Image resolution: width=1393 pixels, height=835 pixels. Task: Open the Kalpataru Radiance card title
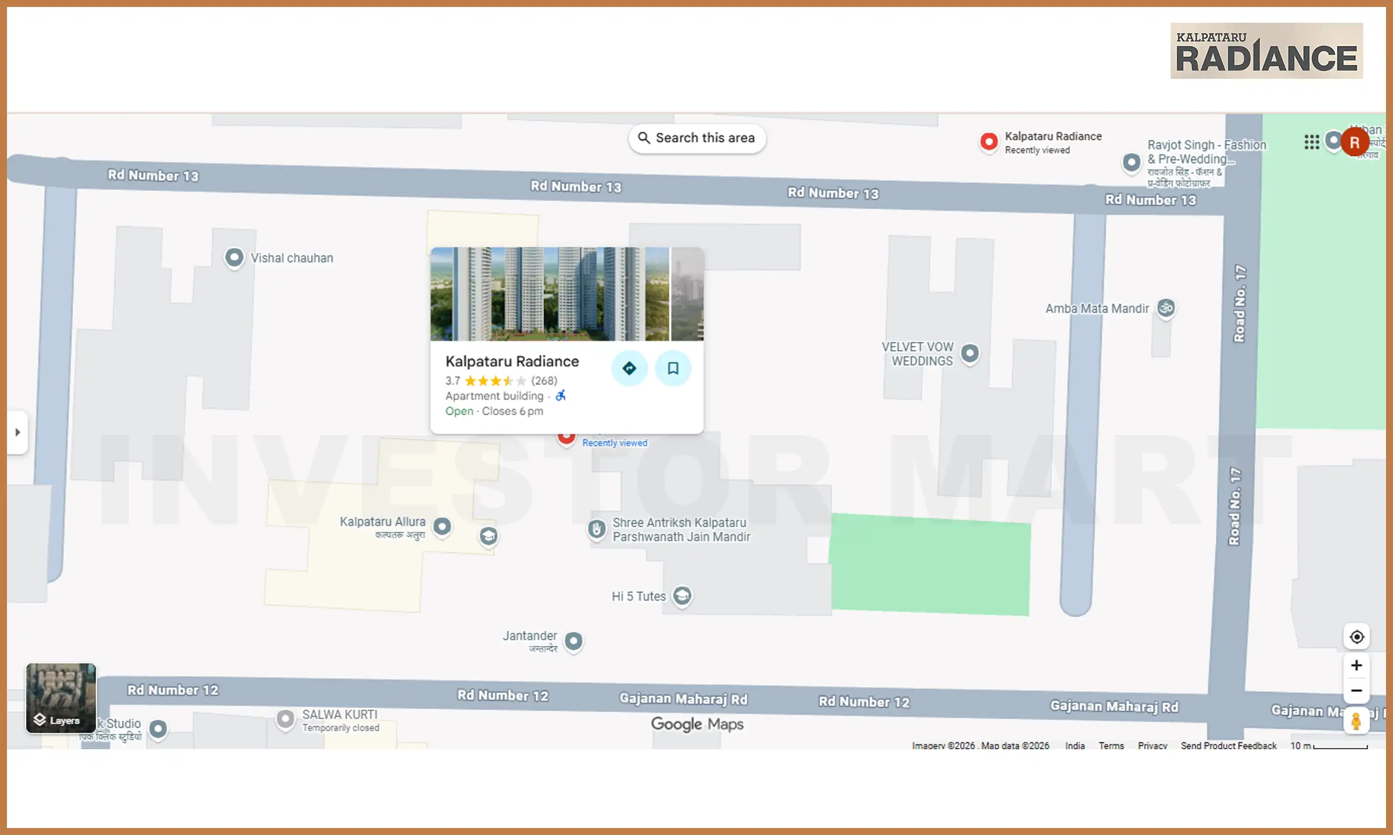click(x=512, y=361)
